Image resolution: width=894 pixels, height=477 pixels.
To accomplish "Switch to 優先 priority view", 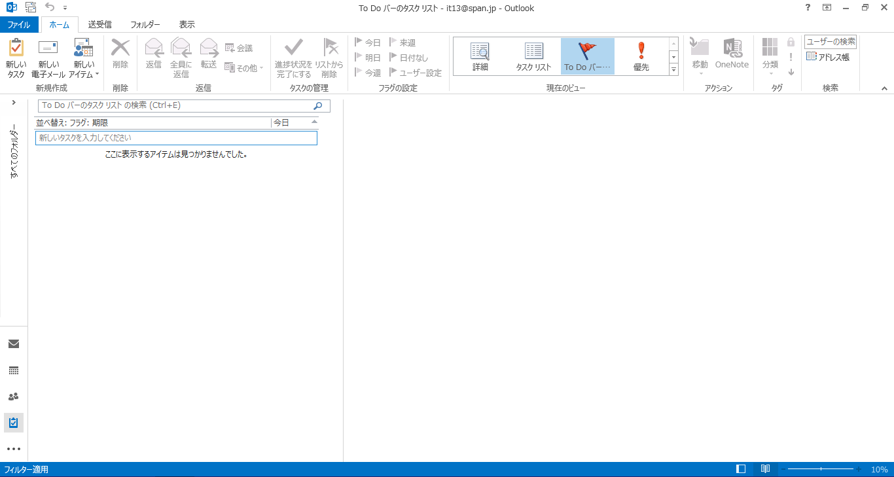I will coord(641,56).
